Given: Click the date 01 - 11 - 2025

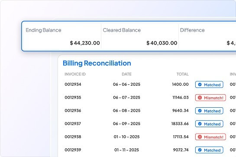Looking at the screenshot, I should coord(126,150).
